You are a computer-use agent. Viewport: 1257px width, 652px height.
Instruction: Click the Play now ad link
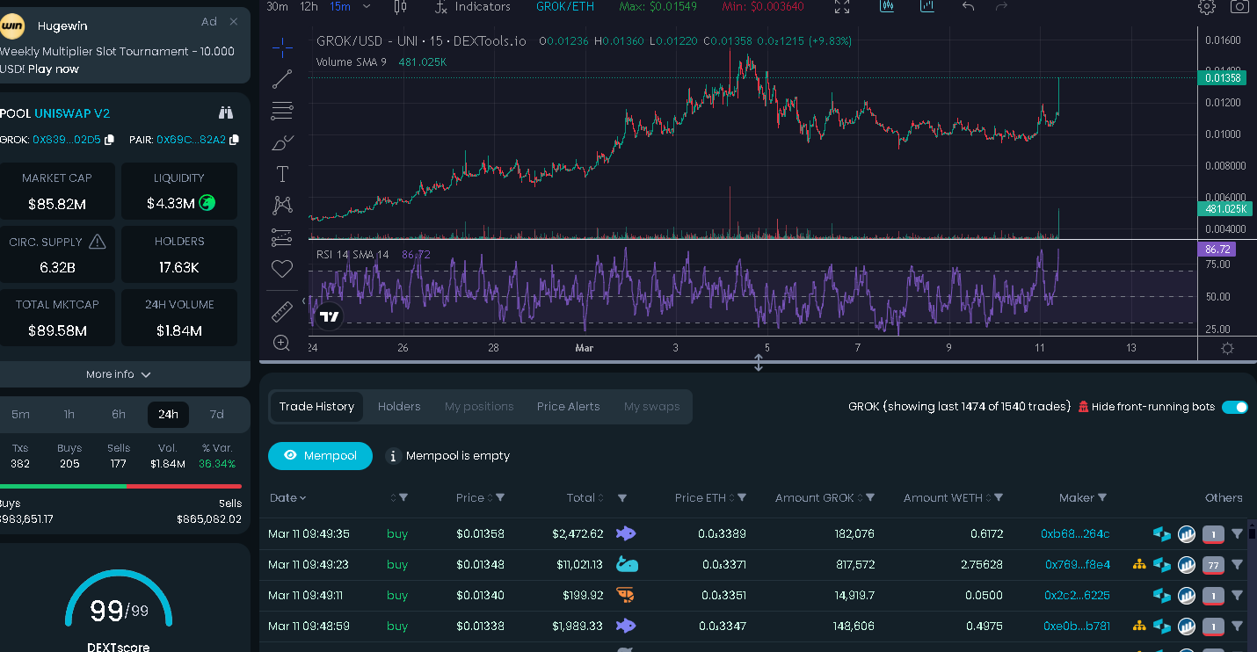coord(53,69)
